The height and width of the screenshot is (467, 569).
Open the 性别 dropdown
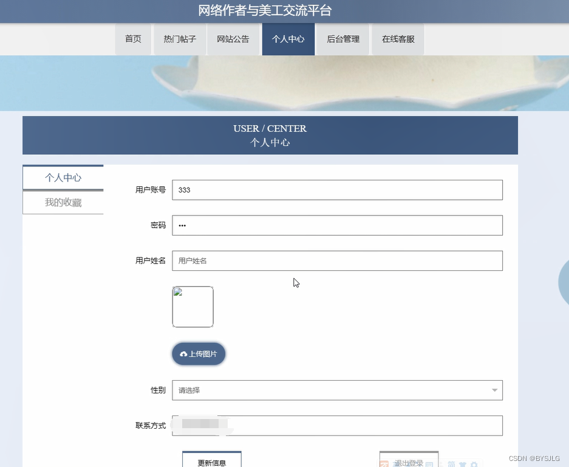tap(337, 390)
